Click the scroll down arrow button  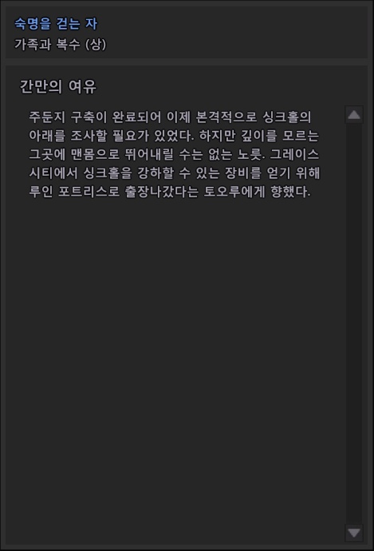(x=353, y=533)
